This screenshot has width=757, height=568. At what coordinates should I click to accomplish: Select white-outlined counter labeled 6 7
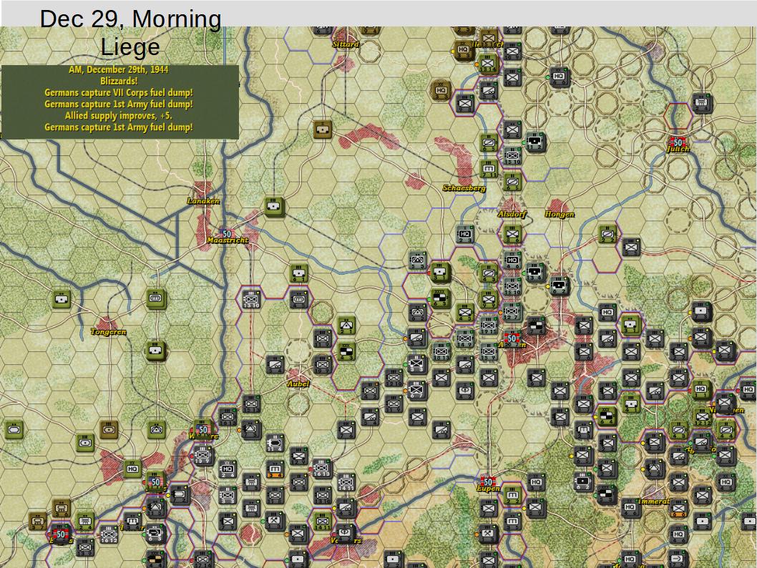416,390
